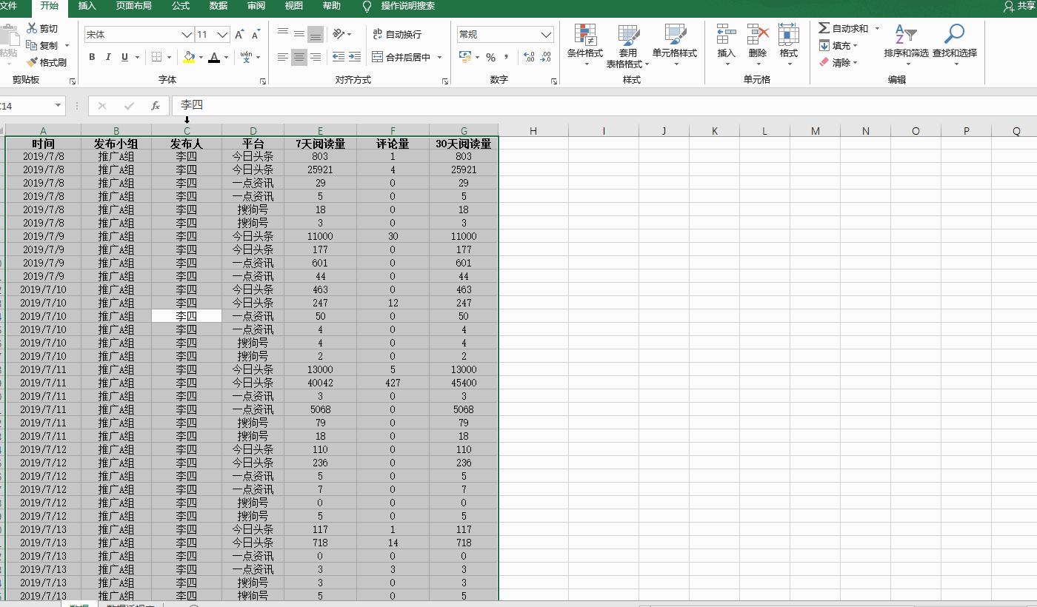Toggle Underline formatting
1037x607 pixels.
coord(124,57)
